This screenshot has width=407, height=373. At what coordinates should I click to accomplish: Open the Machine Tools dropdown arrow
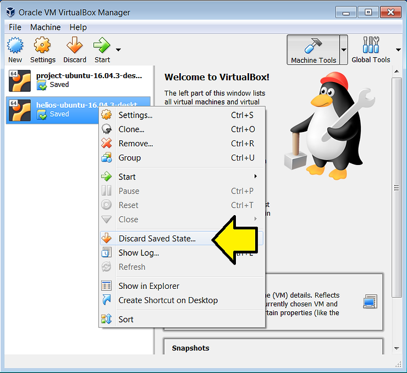(344, 50)
